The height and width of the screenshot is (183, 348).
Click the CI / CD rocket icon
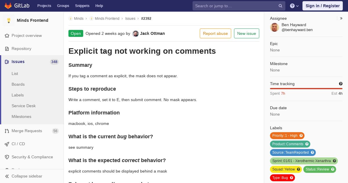[7, 144]
